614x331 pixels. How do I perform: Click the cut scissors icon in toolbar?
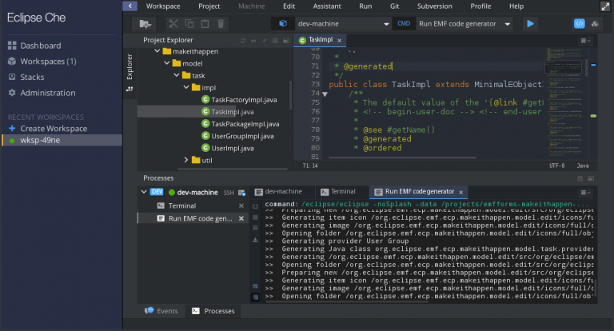[x=174, y=24]
